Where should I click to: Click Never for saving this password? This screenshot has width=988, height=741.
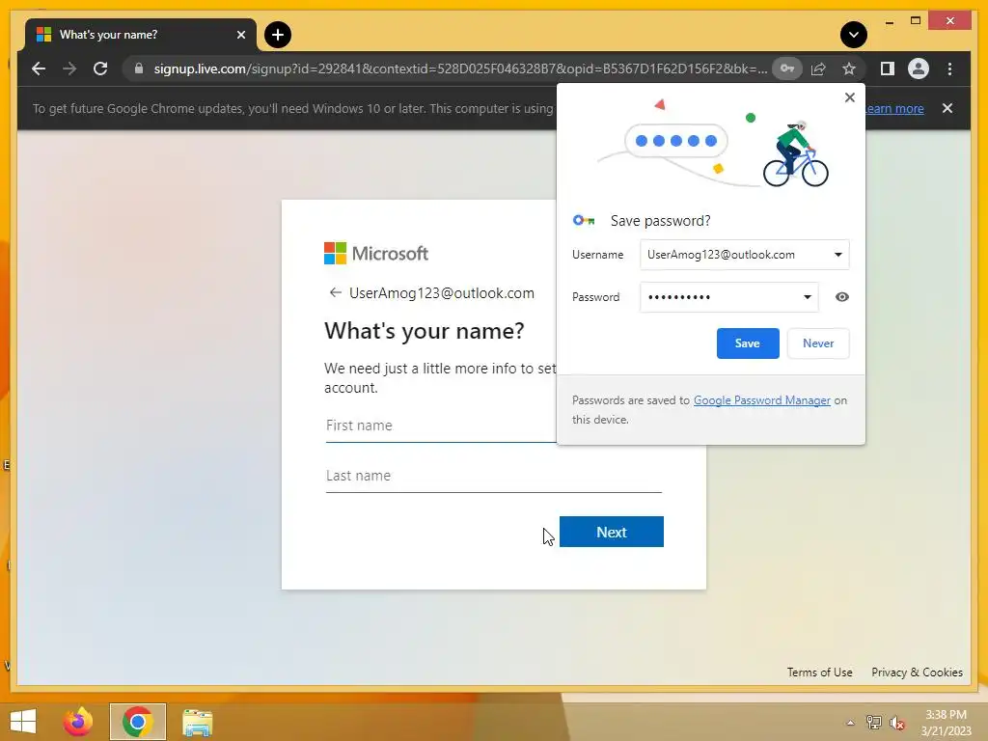(818, 343)
